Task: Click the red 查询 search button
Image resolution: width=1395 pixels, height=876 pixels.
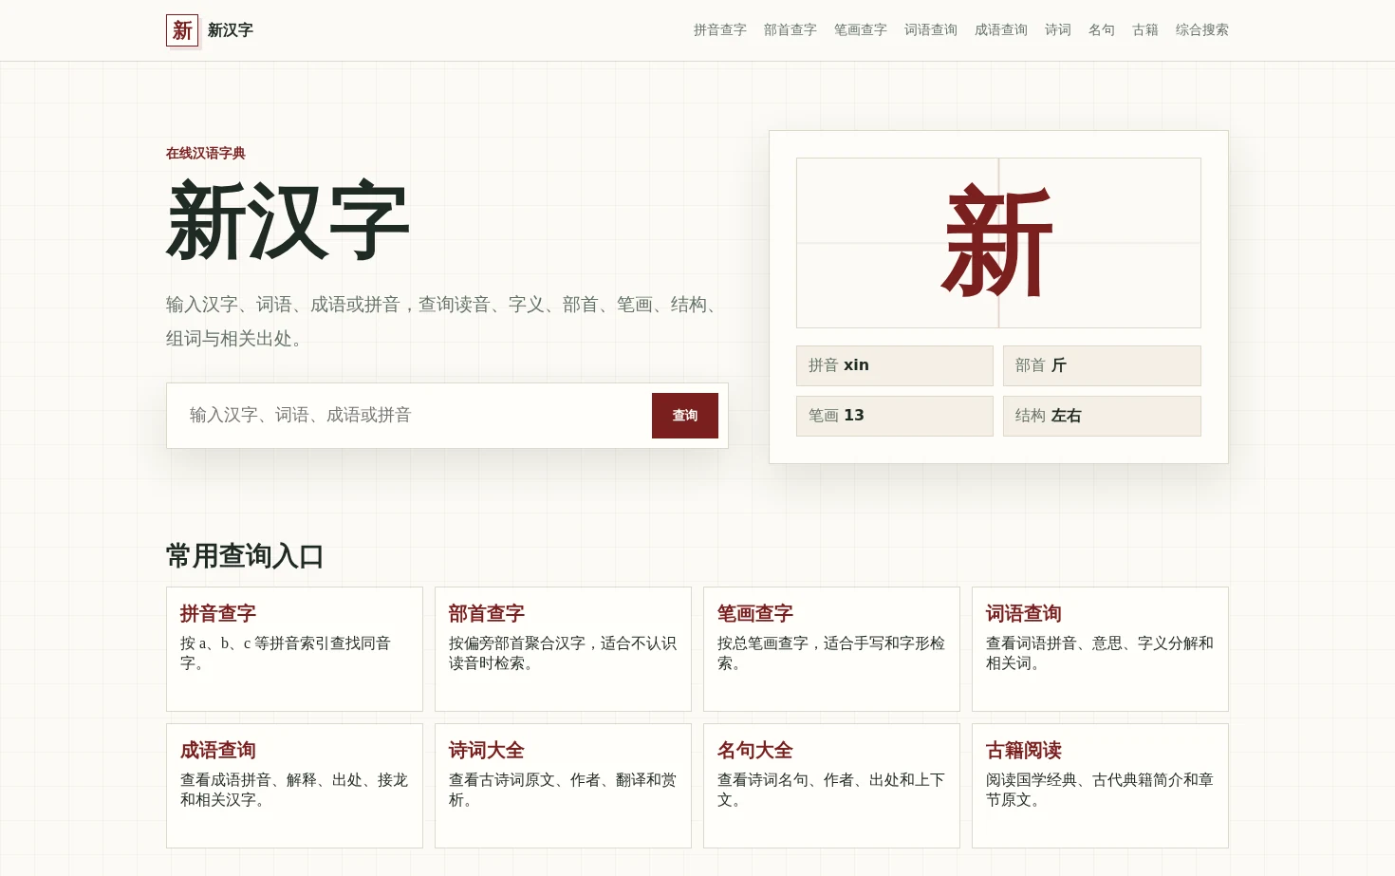Action: [x=685, y=416]
